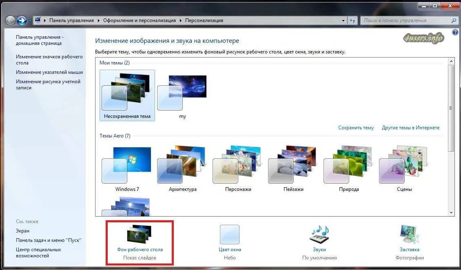
Task: Select the Несохраненная тема theme thumbnail
Action: click(127, 95)
